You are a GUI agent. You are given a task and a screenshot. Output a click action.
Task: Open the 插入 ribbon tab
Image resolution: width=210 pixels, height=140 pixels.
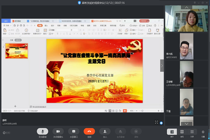click(46, 26)
